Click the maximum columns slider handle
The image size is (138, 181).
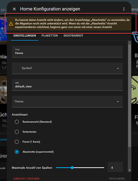[x=72, y=168]
